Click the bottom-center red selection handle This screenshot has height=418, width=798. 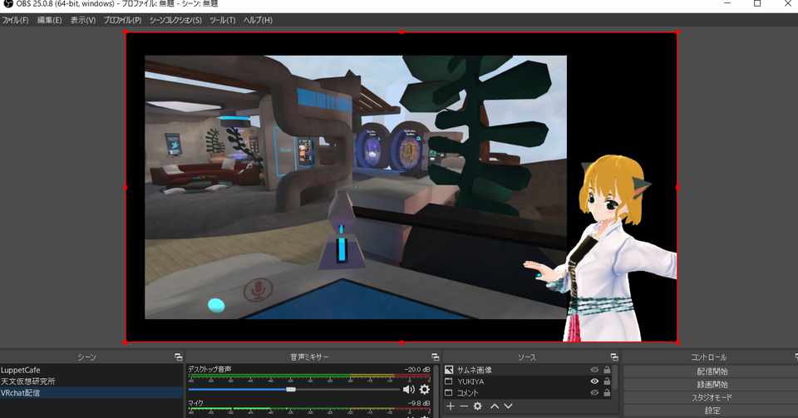(x=401, y=342)
